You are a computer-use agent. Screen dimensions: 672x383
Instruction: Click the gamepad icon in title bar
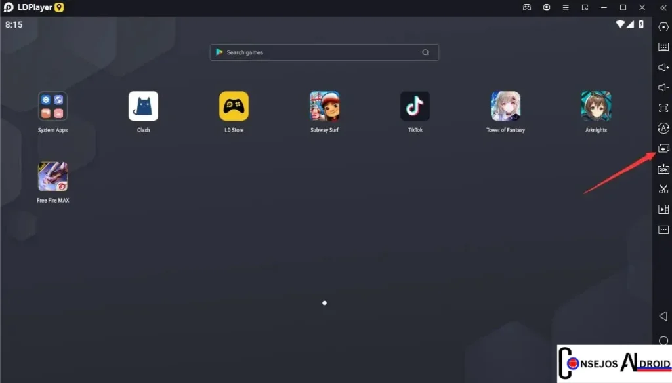coord(526,7)
